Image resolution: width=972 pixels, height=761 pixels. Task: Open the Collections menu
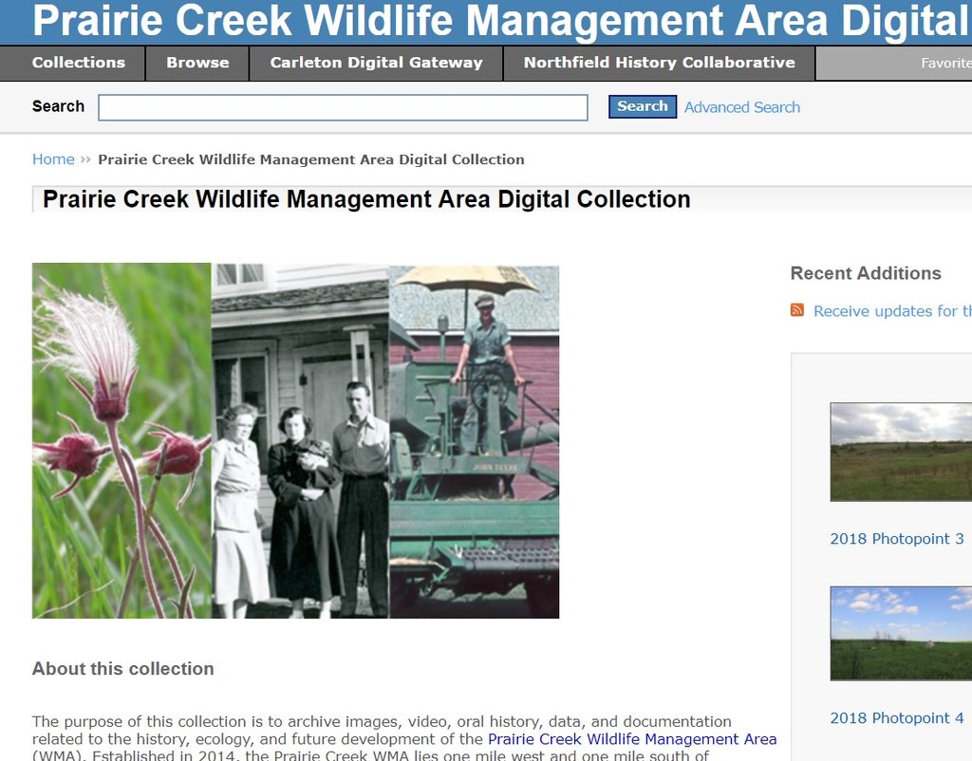[79, 63]
